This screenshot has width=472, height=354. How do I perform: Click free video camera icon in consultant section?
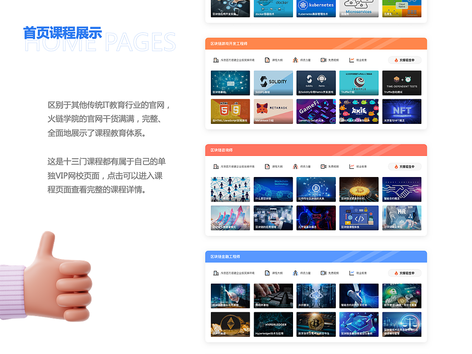tap(324, 167)
